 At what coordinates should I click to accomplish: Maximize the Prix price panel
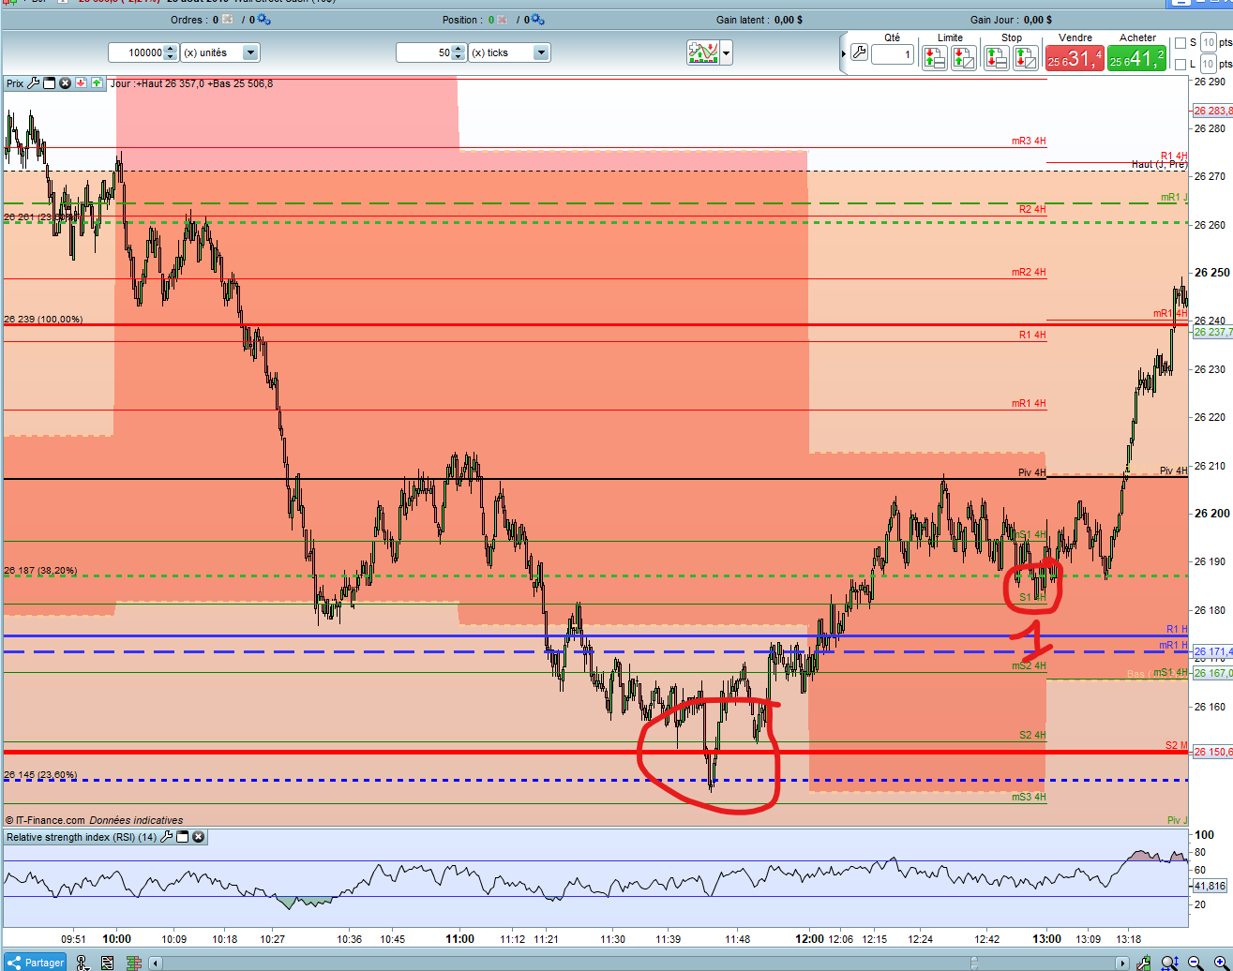(50, 83)
